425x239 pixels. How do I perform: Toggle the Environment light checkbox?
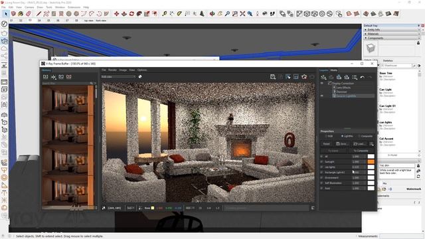click(x=321, y=178)
